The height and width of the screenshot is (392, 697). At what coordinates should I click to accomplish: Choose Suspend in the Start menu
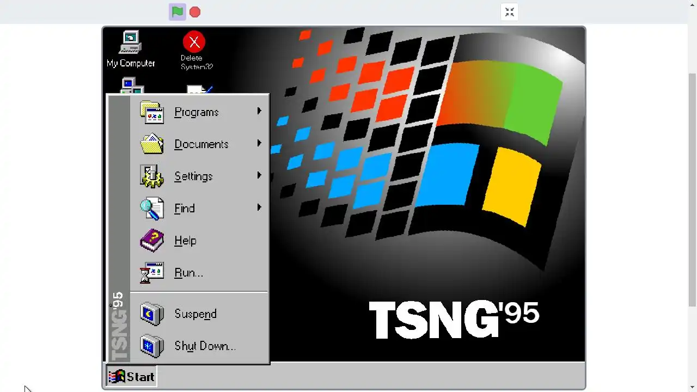pos(199,314)
